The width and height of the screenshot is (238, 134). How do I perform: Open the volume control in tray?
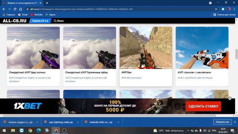[x=205, y=131]
